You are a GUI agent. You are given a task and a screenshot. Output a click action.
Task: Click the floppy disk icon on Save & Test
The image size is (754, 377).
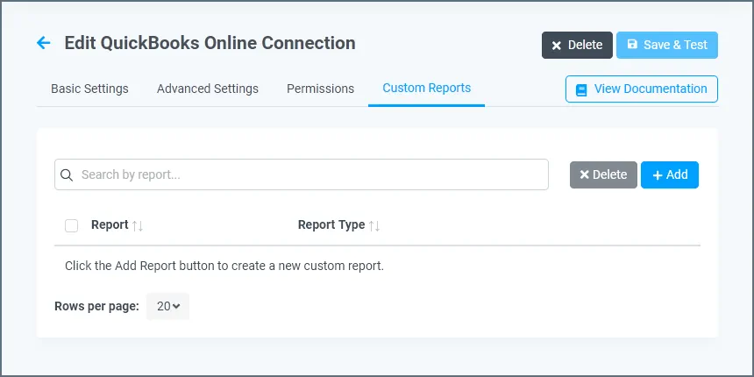[x=632, y=45]
